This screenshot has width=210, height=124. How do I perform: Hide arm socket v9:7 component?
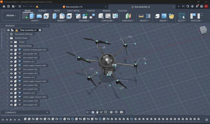(x=11, y=105)
